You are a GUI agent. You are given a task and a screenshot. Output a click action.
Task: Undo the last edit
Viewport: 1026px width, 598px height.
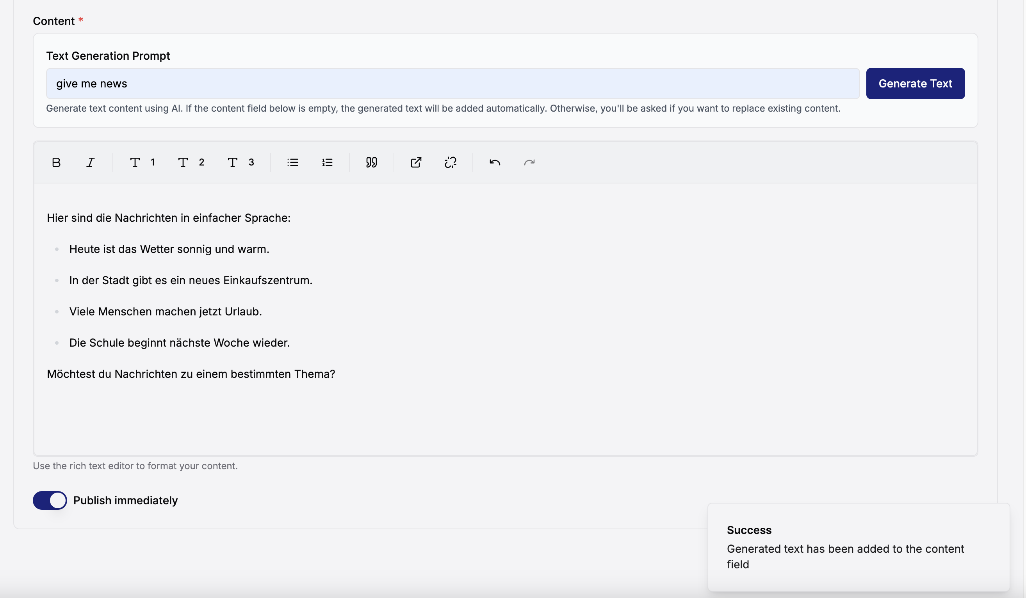495,162
